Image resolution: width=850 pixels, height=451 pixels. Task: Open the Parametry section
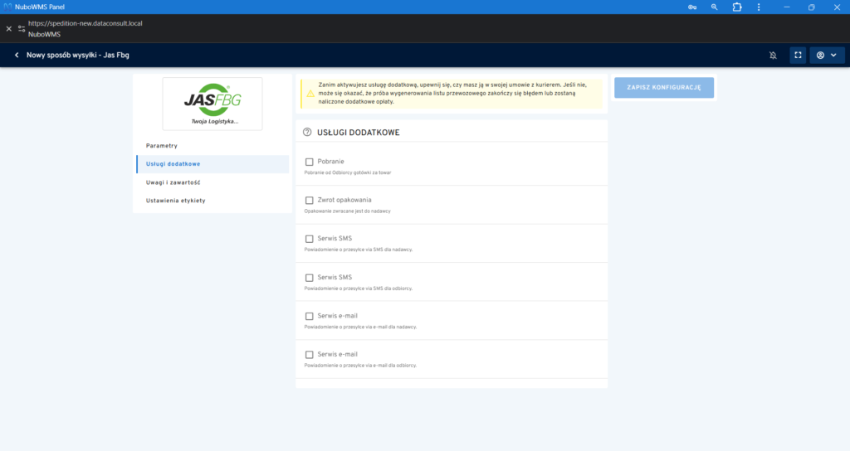click(162, 146)
